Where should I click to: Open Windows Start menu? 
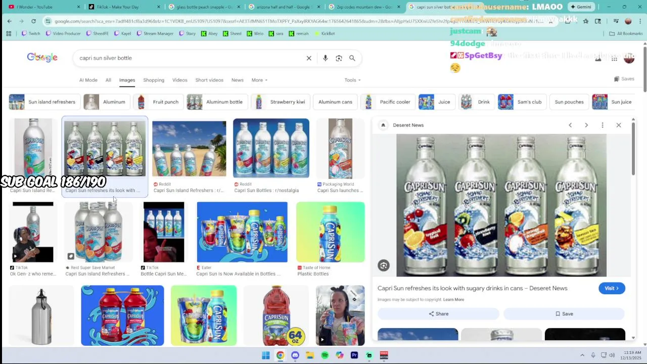(266, 355)
